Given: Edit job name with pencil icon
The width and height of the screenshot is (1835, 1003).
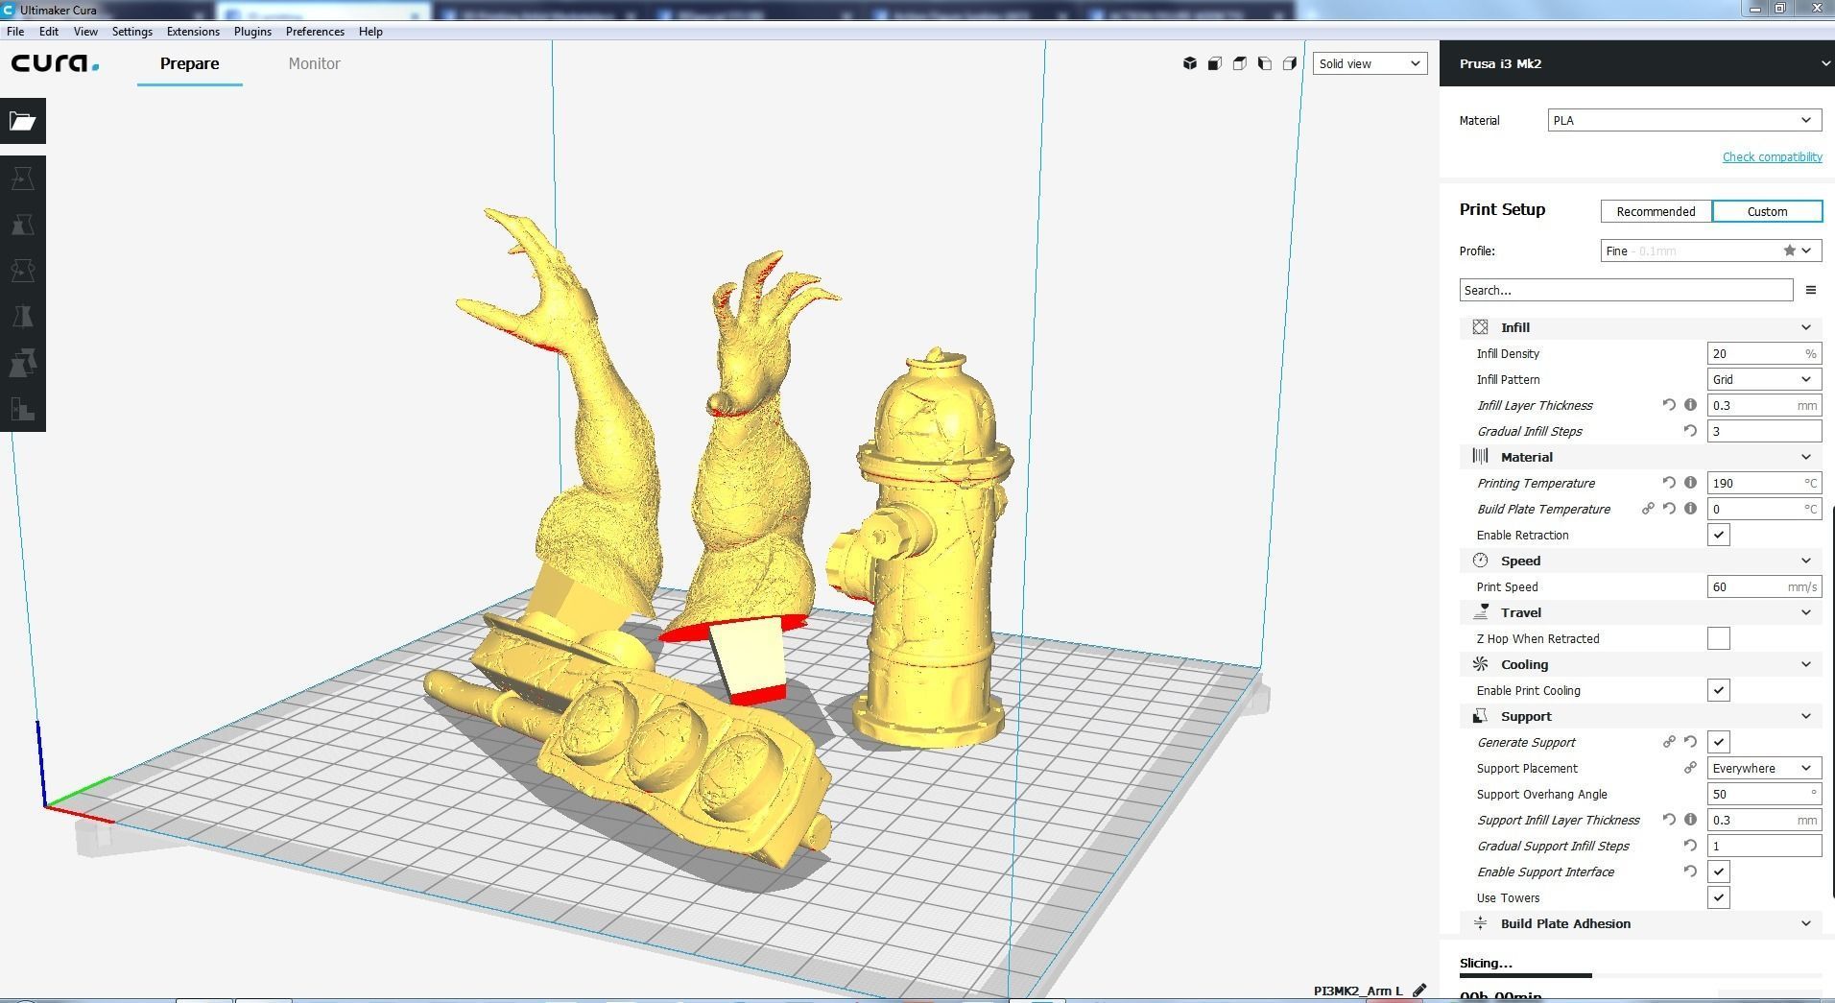Looking at the screenshot, I should 1419,991.
